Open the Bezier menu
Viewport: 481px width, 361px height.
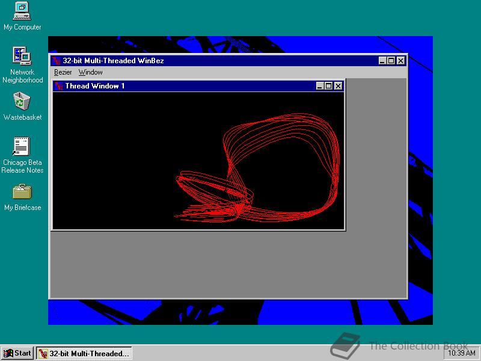[63, 72]
